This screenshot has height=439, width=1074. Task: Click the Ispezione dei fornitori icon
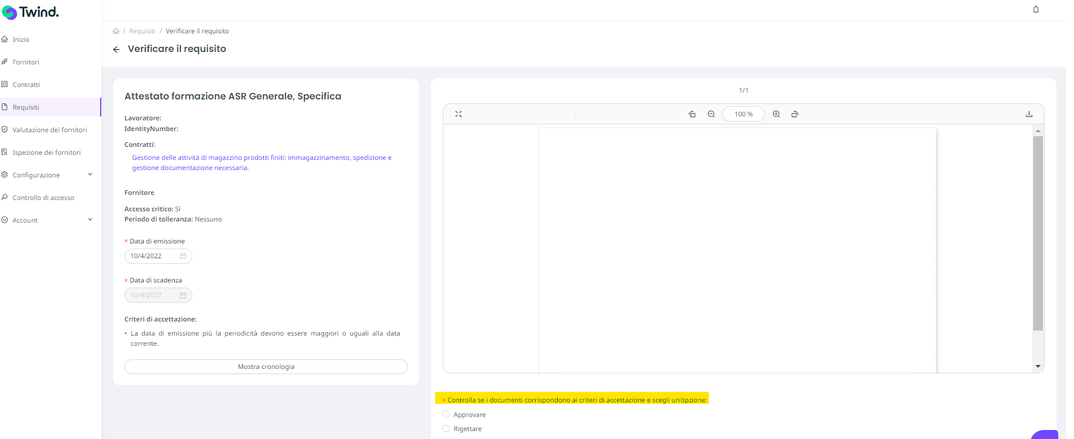5,153
